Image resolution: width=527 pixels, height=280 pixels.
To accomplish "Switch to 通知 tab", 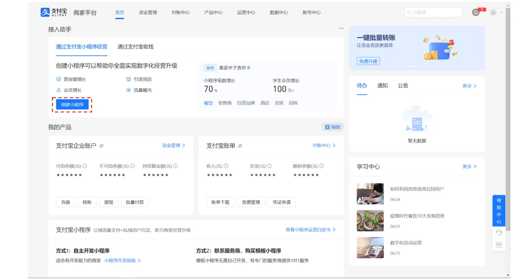I will point(382,86).
